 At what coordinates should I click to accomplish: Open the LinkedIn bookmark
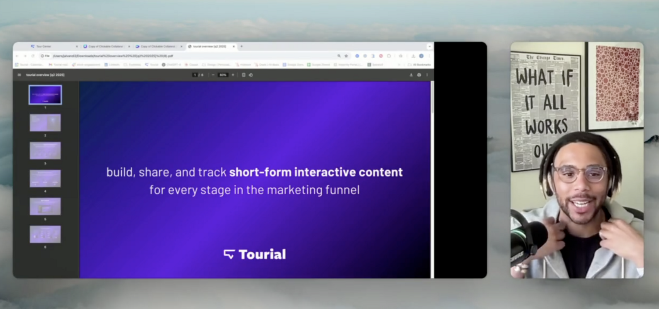point(112,65)
